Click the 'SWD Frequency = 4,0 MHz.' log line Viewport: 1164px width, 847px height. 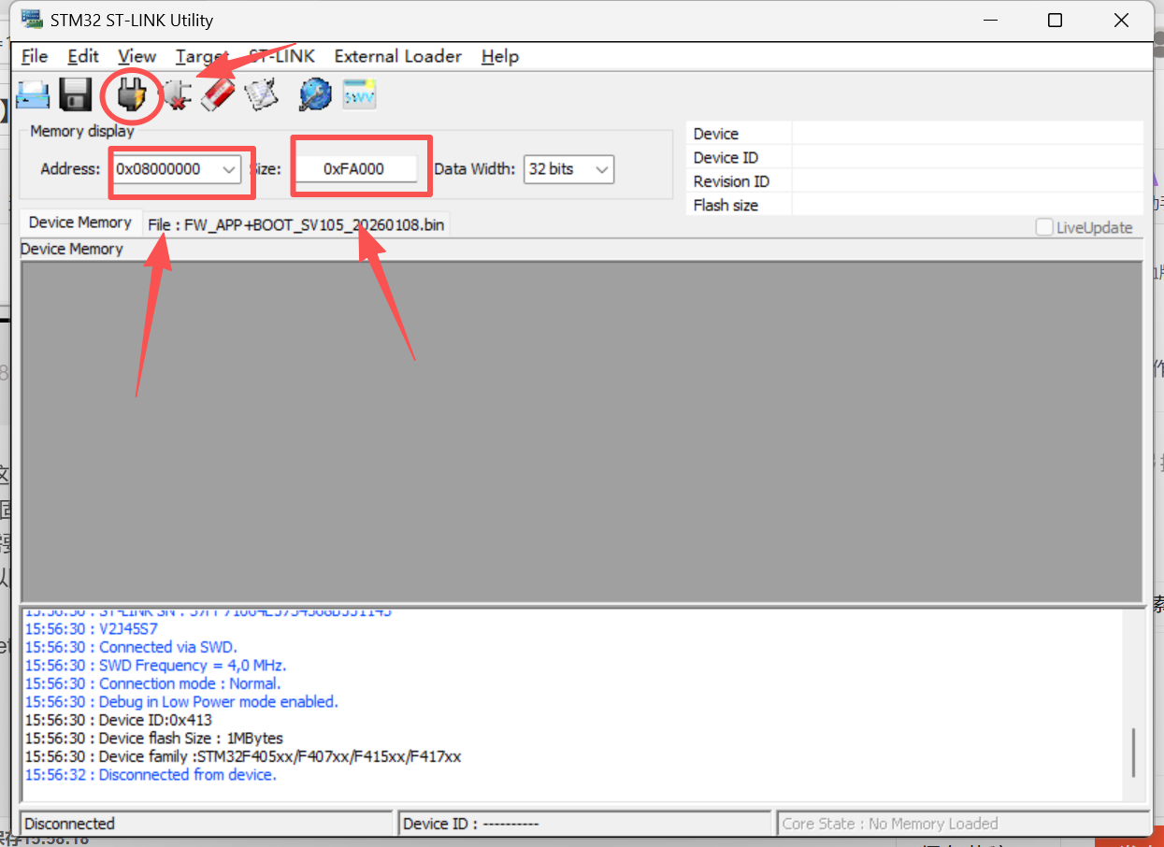click(155, 666)
